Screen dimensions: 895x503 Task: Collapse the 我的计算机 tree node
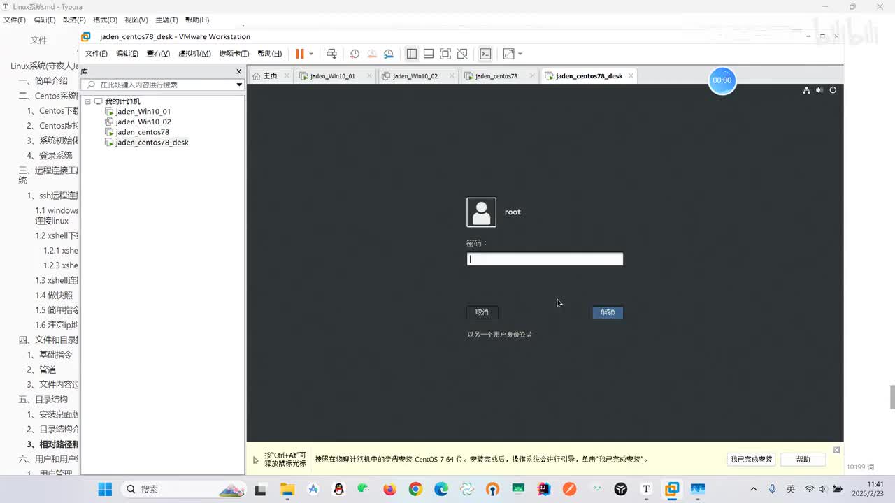[x=88, y=101]
